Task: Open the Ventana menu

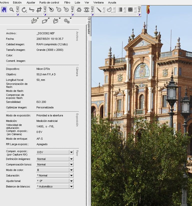Action: 98,3
